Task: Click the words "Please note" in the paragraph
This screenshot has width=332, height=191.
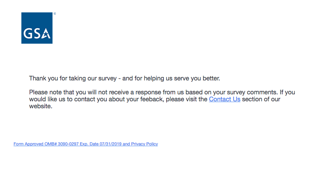Action: [x=45, y=92]
